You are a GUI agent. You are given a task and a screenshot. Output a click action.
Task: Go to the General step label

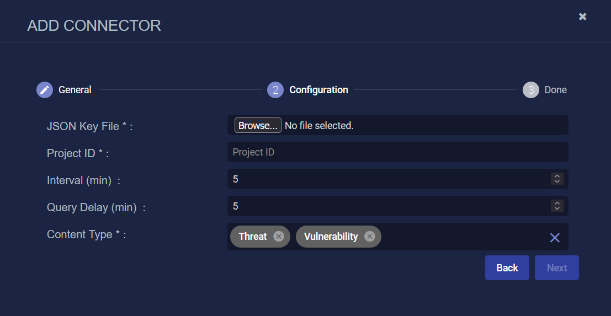point(75,90)
